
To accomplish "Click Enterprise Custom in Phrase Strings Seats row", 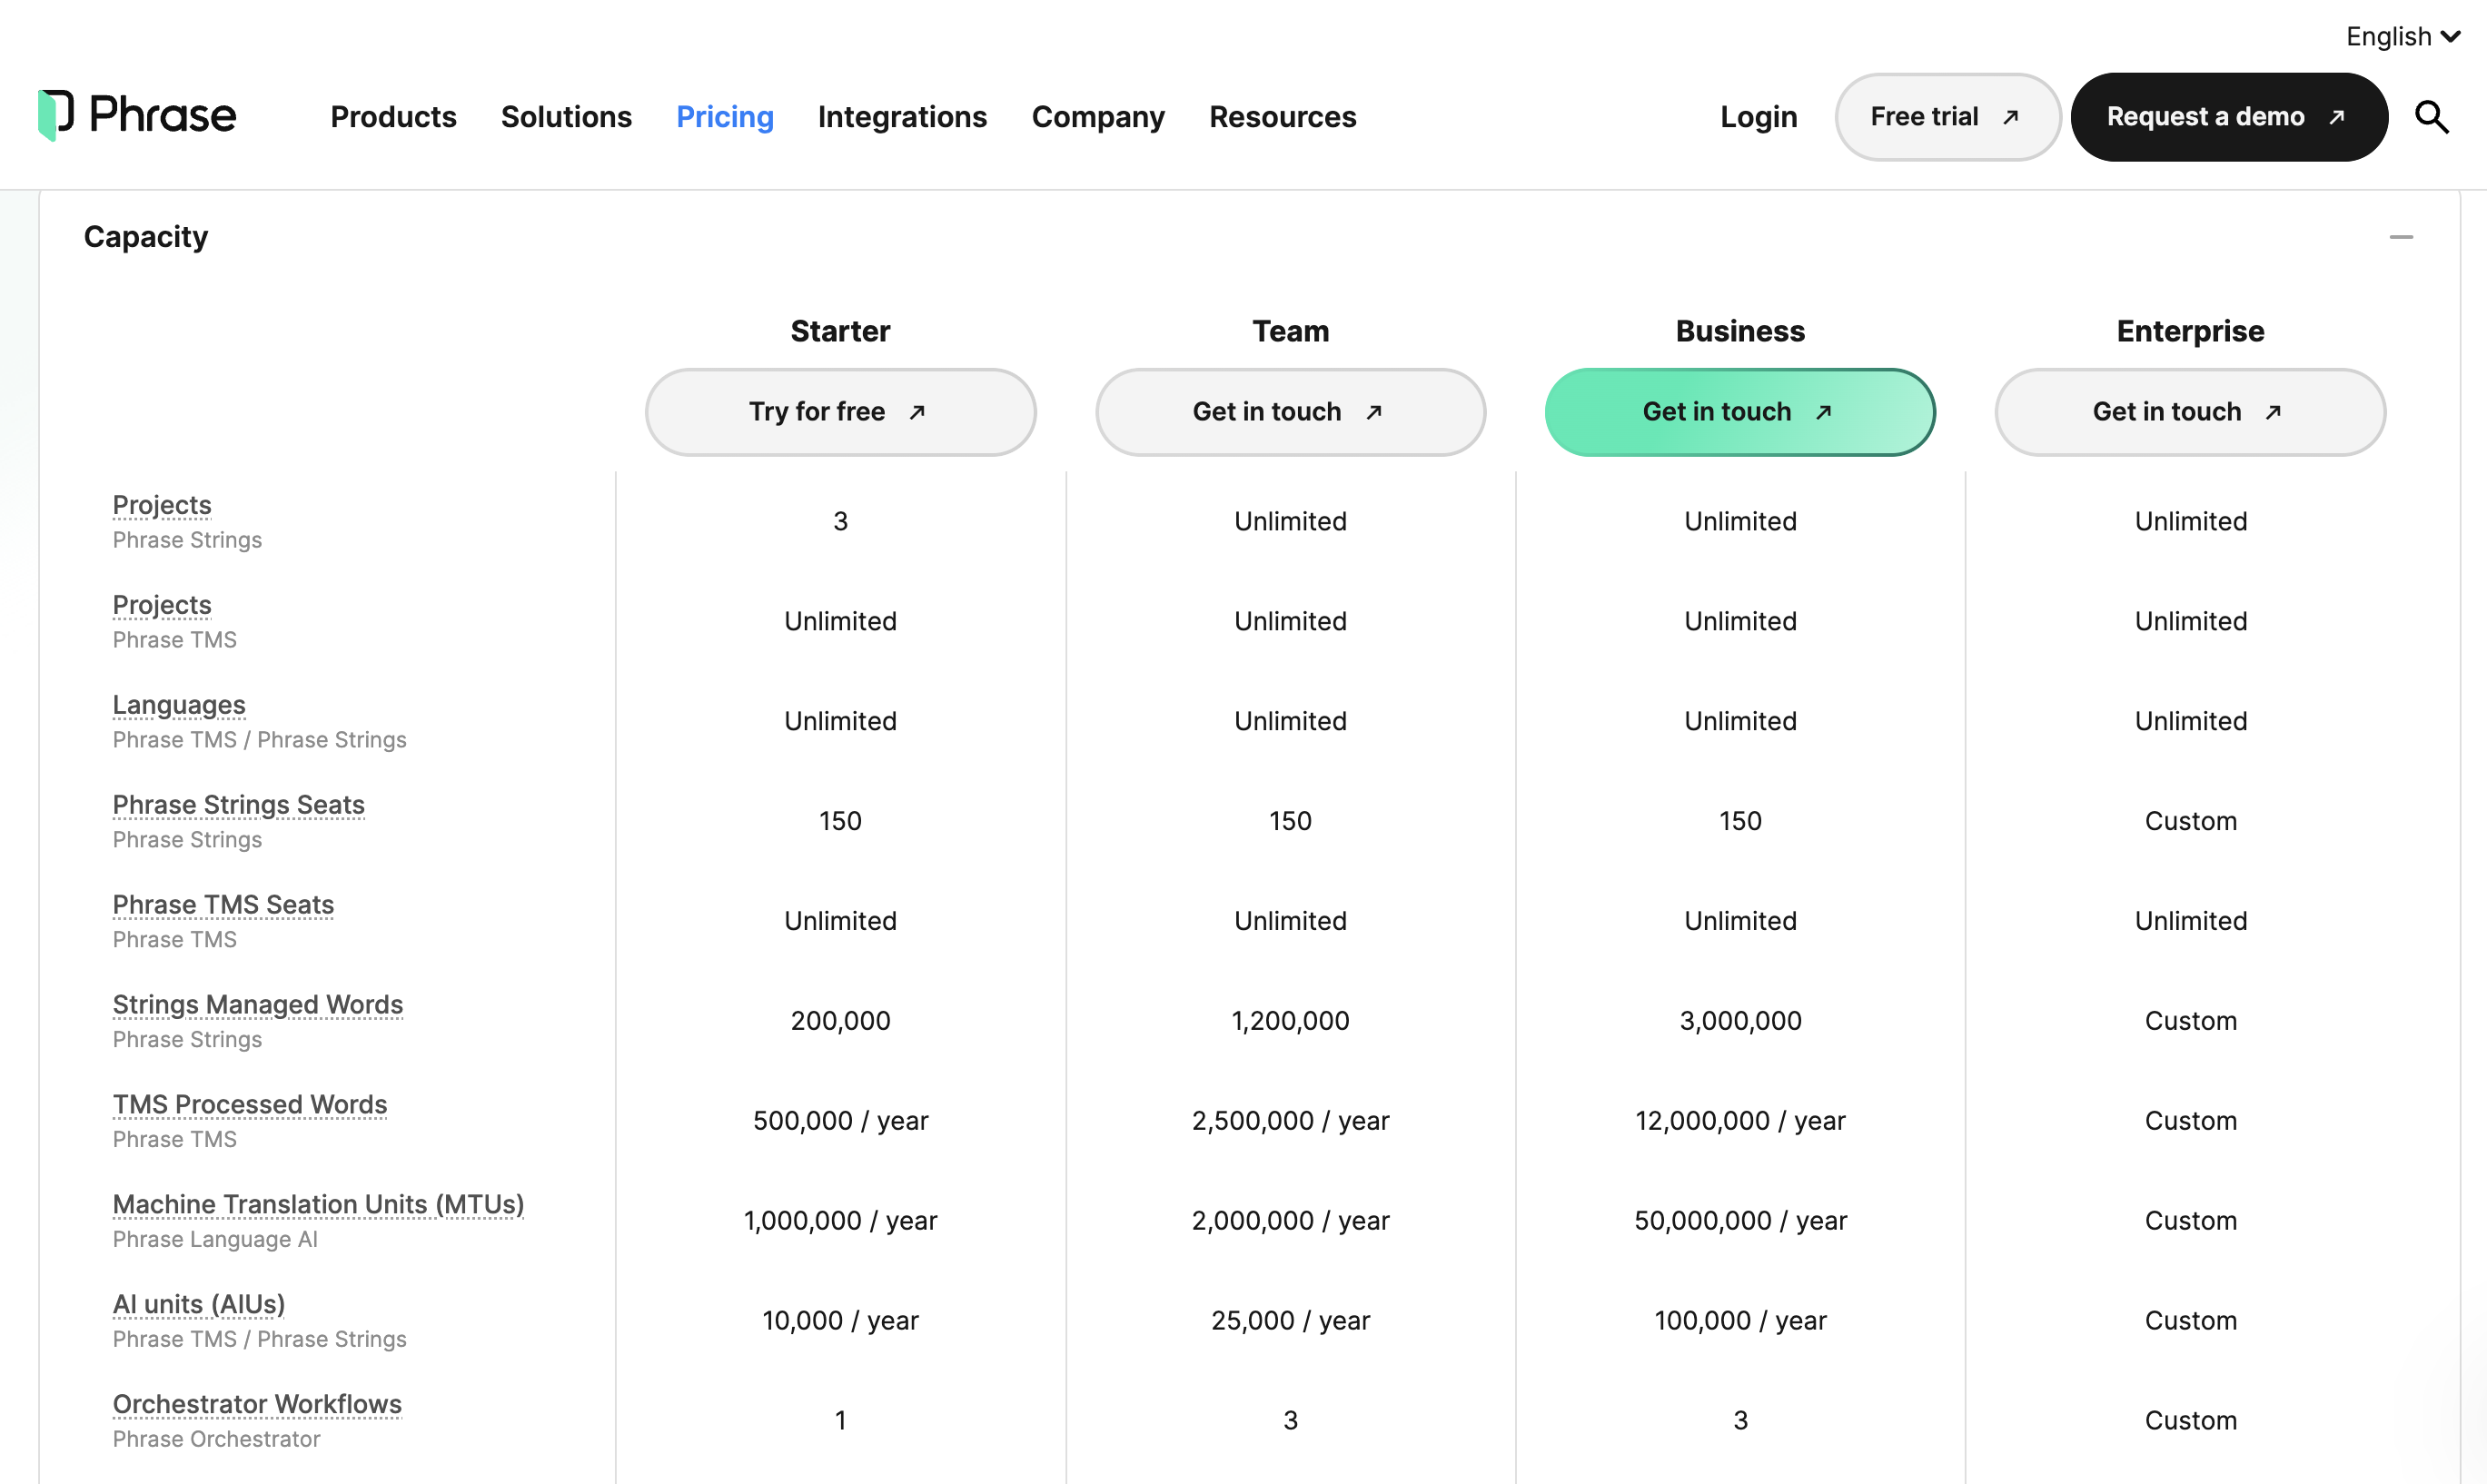I will coord(2190,821).
